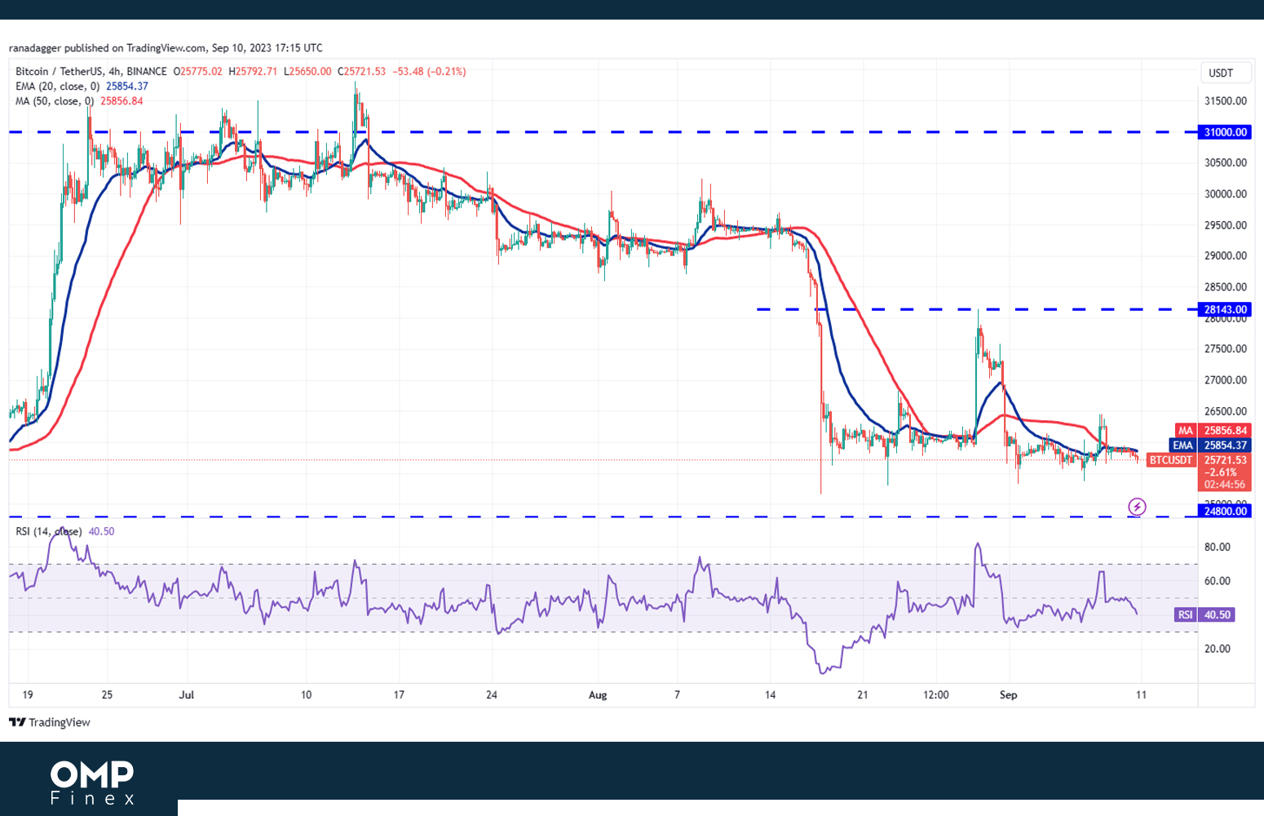The width and height of the screenshot is (1264, 816).
Task: Click the low price L25650.00 value
Action: (x=307, y=72)
